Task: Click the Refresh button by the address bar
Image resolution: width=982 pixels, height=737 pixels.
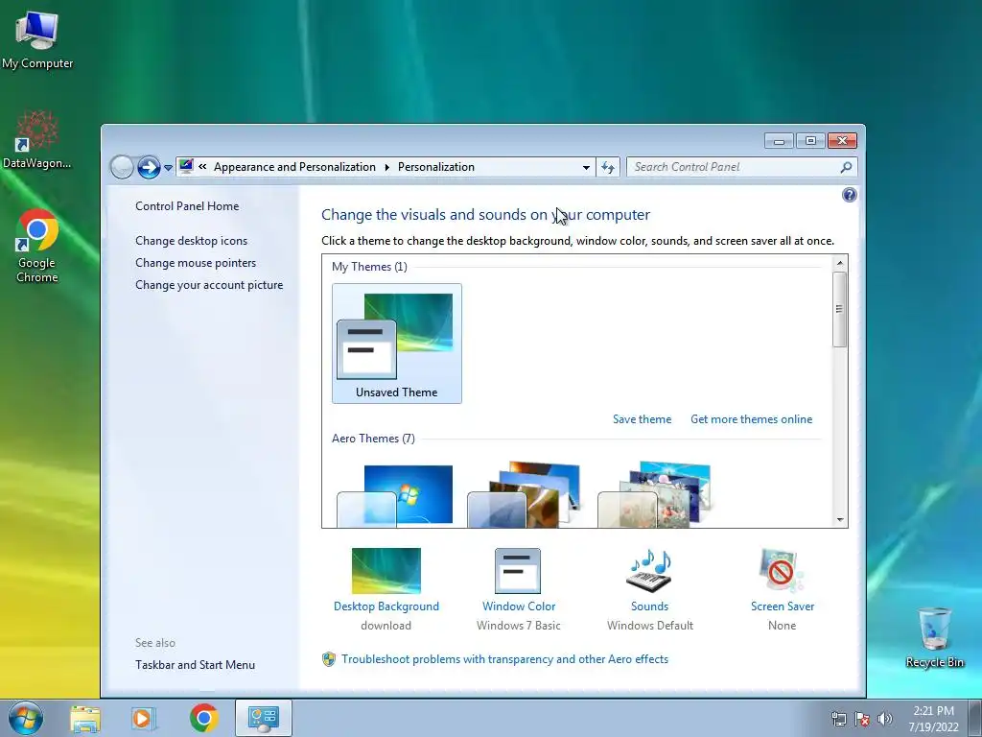Action: [x=607, y=167]
